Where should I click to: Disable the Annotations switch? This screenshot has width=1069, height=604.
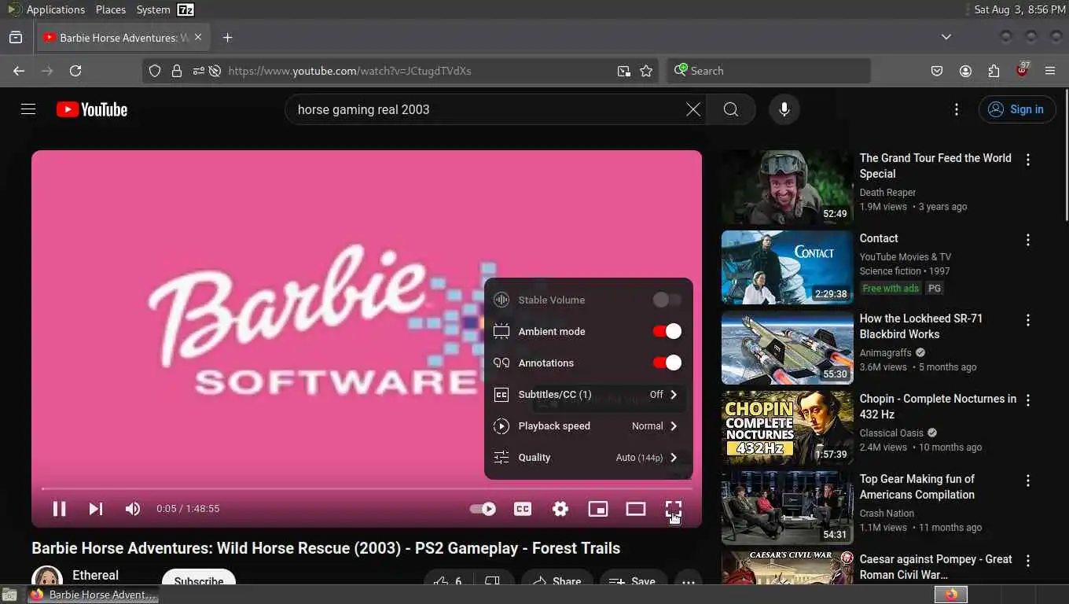(667, 363)
